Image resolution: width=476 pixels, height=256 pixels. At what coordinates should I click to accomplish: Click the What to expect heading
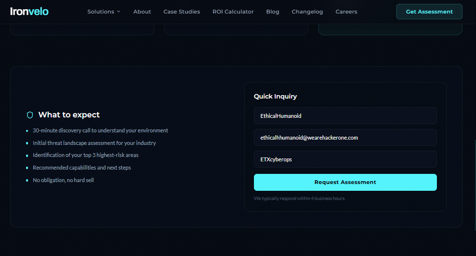pyautogui.click(x=69, y=115)
